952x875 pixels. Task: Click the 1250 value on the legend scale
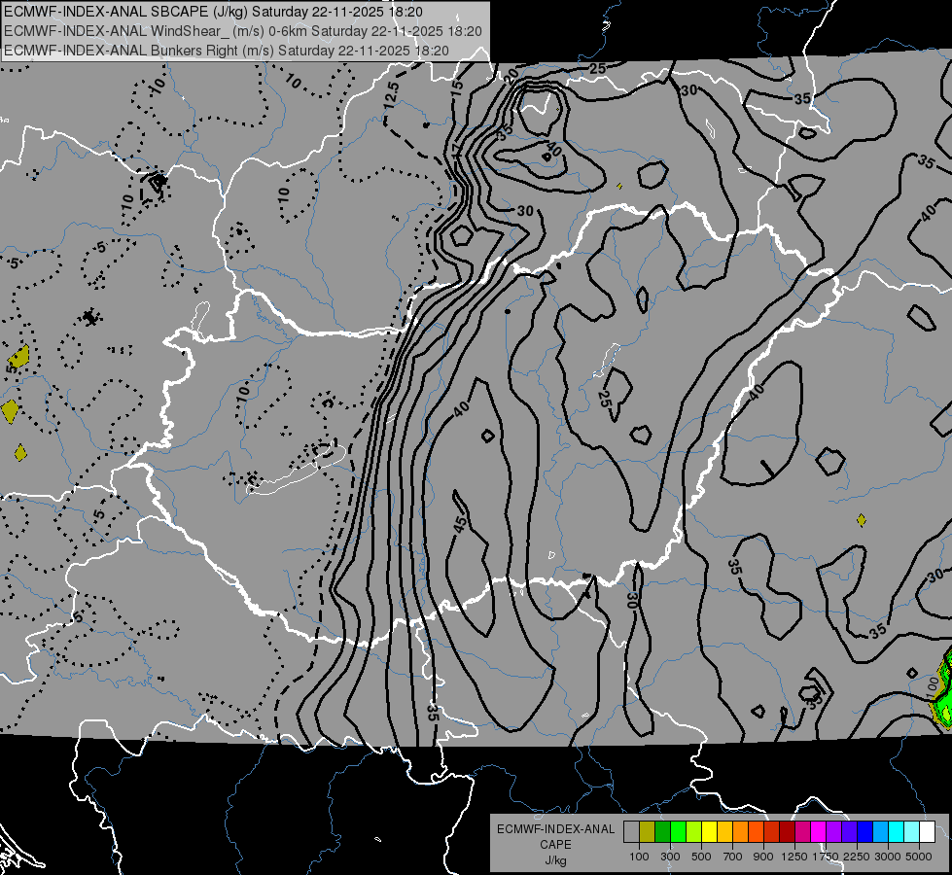(x=794, y=857)
